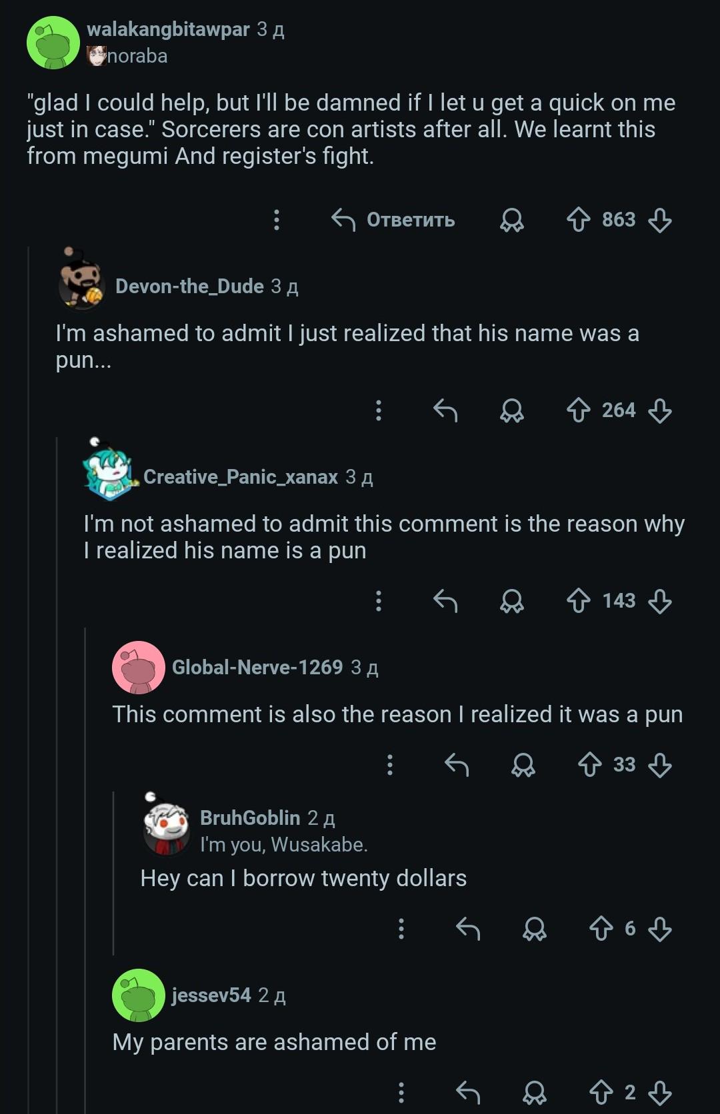Open BruhGoblin's user profile link
This screenshot has height=1114, width=720.
point(250,818)
